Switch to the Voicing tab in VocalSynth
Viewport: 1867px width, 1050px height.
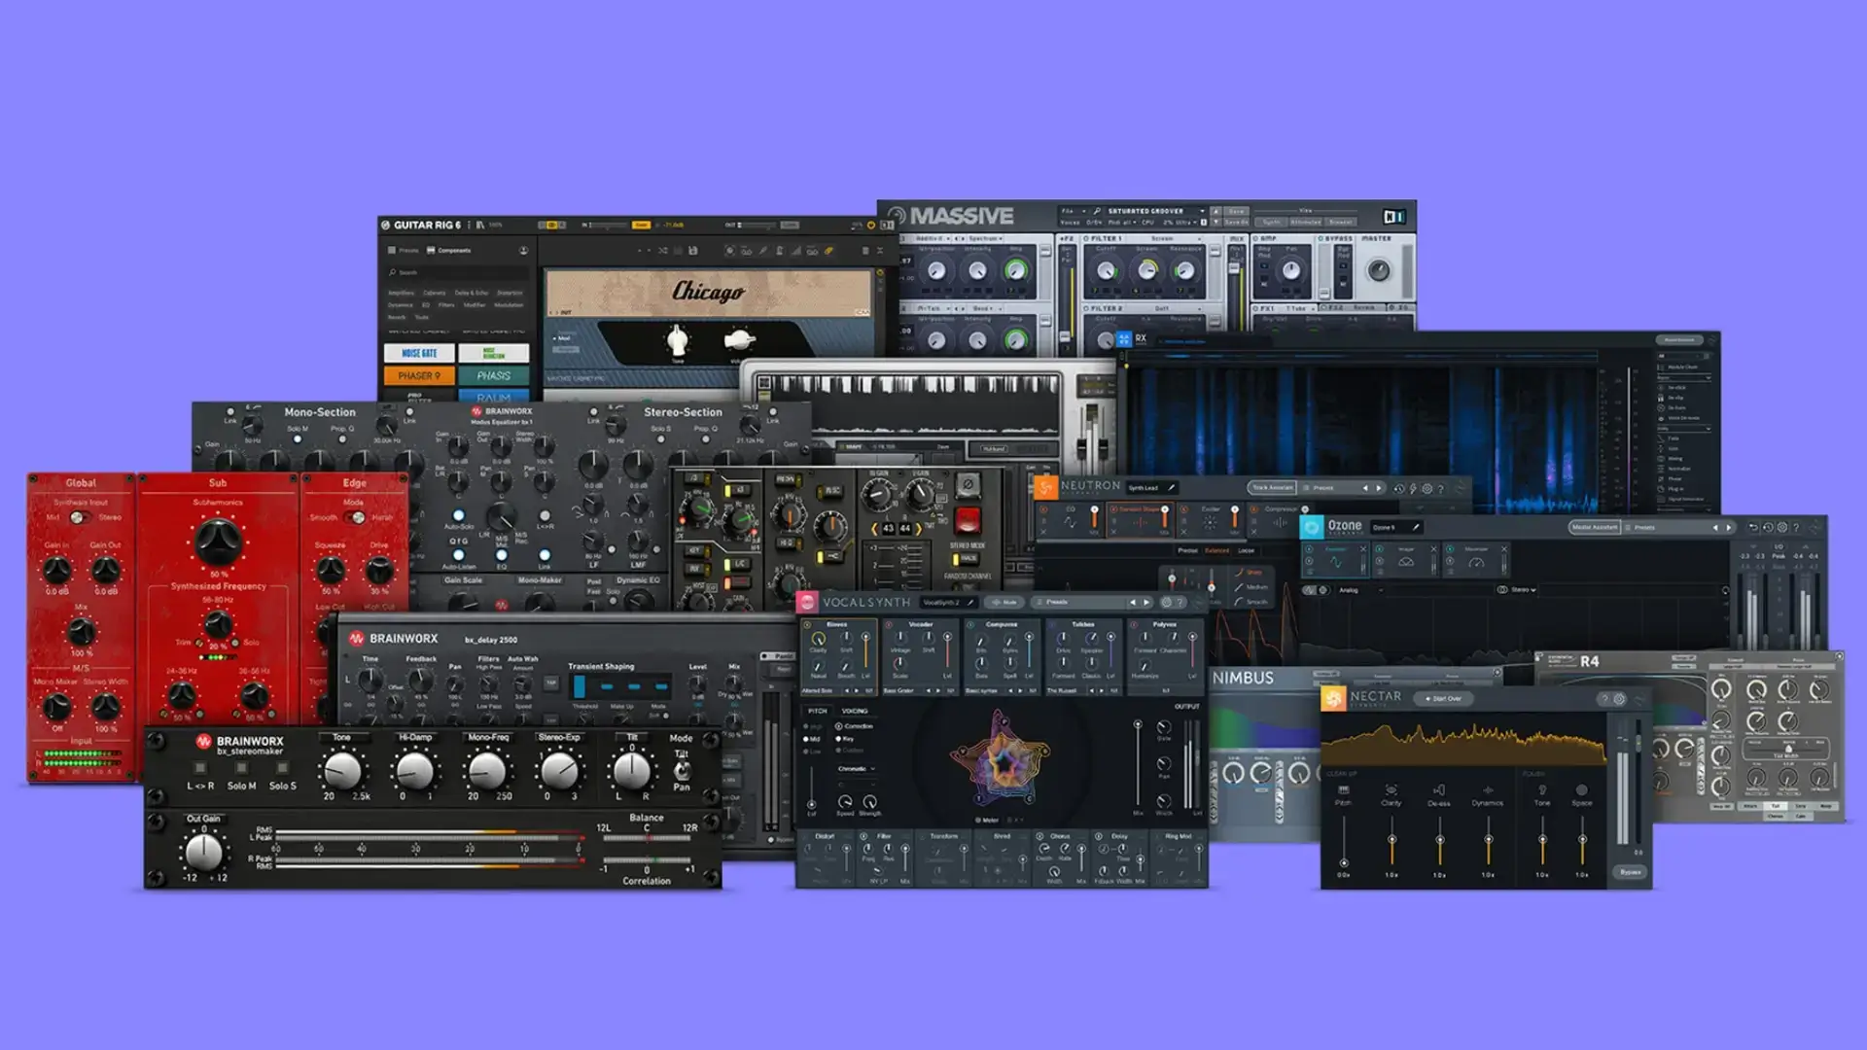click(x=855, y=711)
